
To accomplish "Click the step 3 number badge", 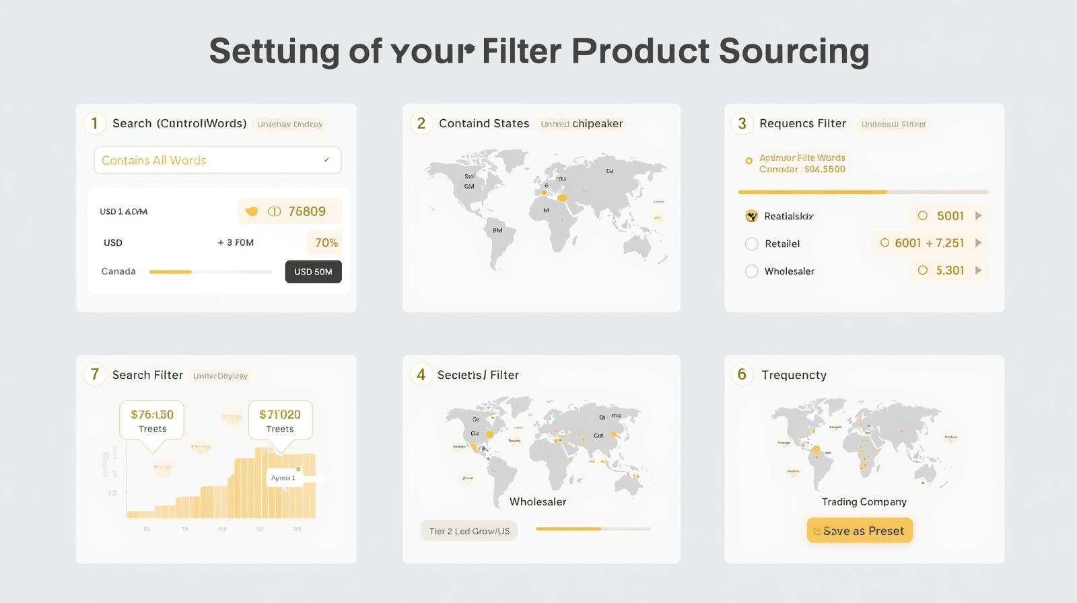I will click(742, 124).
